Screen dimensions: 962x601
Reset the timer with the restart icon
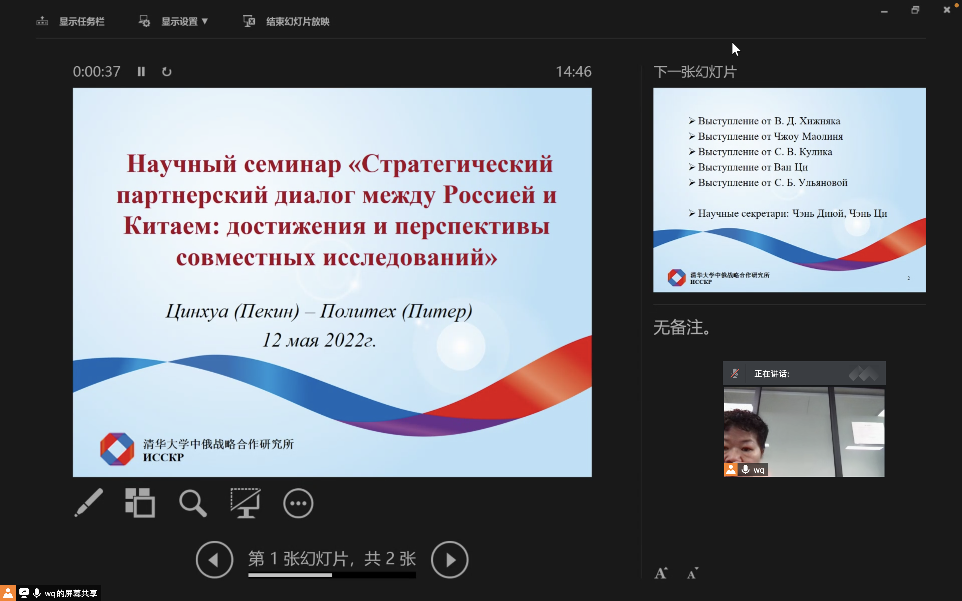tap(167, 71)
